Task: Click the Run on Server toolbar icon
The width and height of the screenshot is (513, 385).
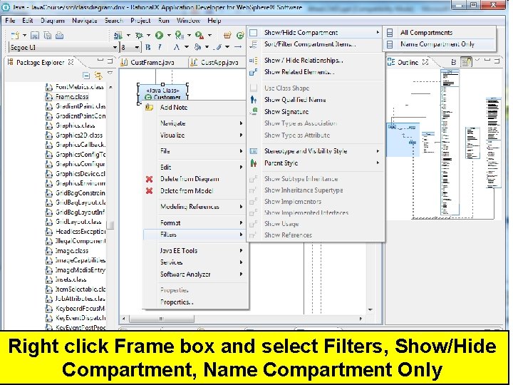Action: tap(180, 35)
